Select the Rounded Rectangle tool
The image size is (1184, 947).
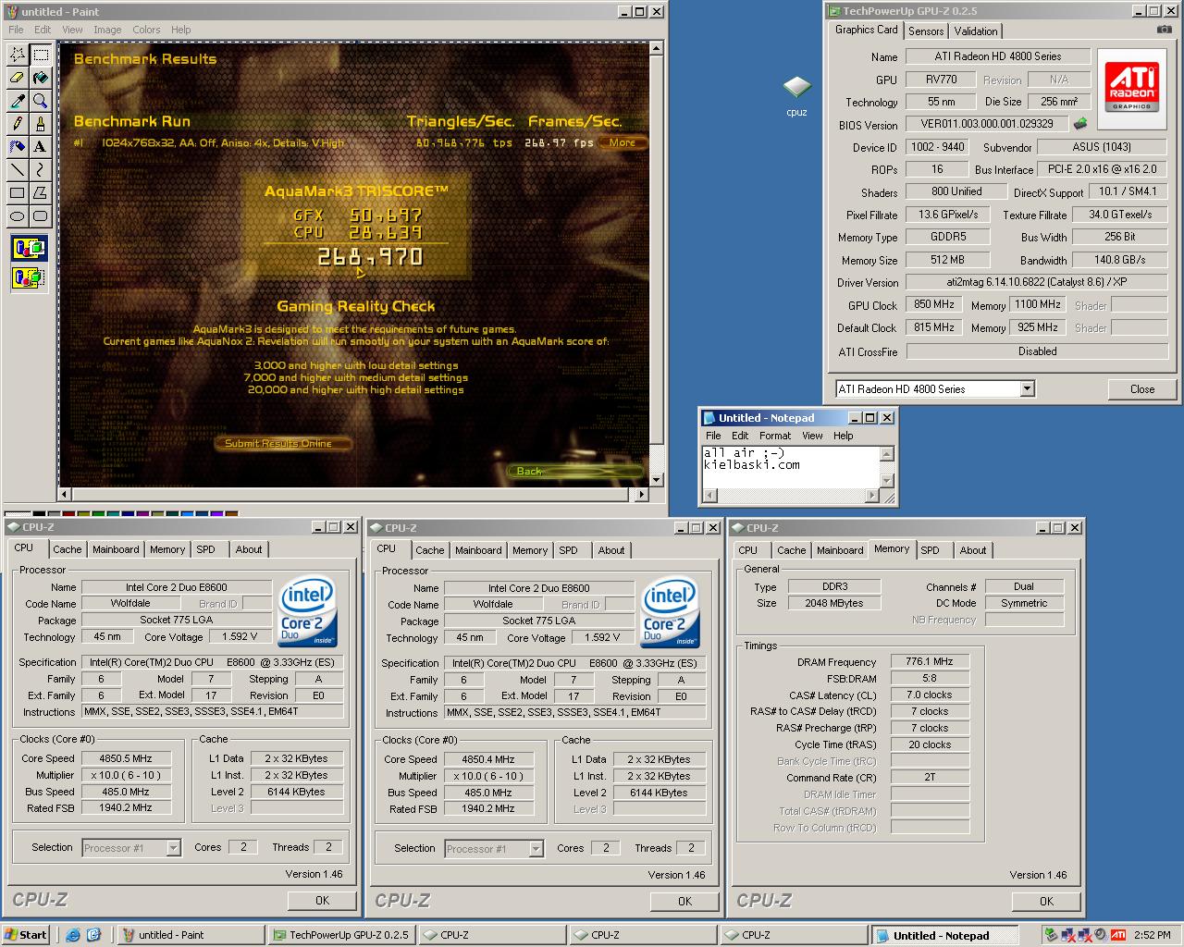(41, 215)
